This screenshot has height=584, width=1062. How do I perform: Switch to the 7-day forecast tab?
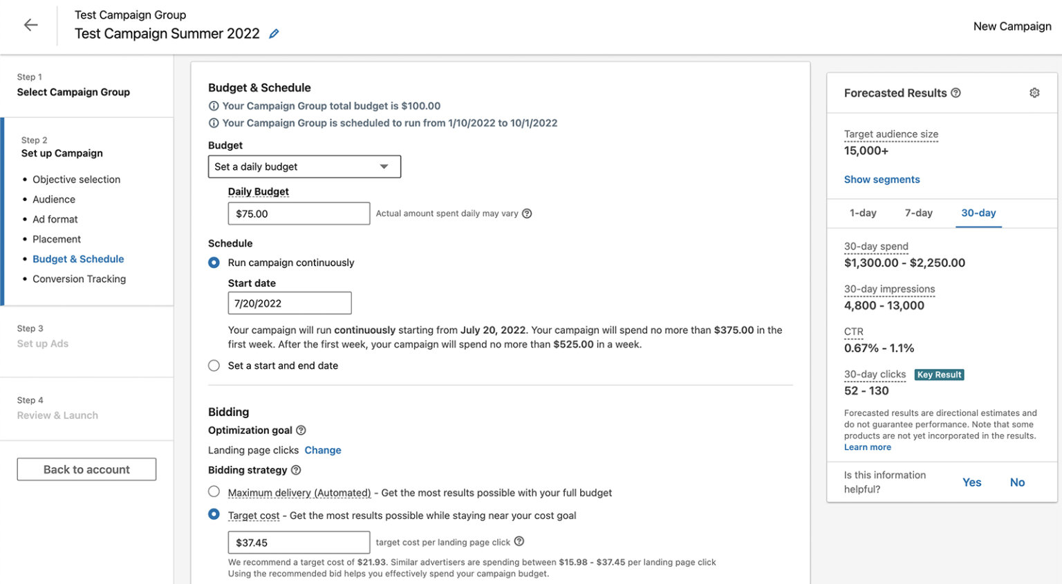[918, 213]
